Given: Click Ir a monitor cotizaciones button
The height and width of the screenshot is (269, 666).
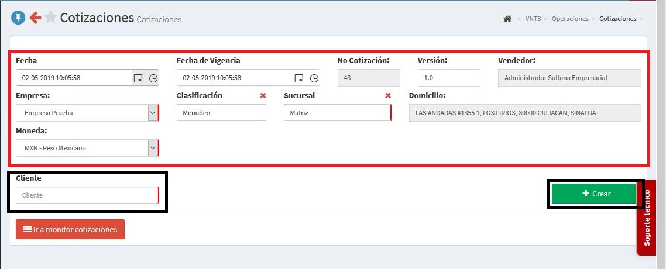Looking at the screenshot, I should (70, 229).
